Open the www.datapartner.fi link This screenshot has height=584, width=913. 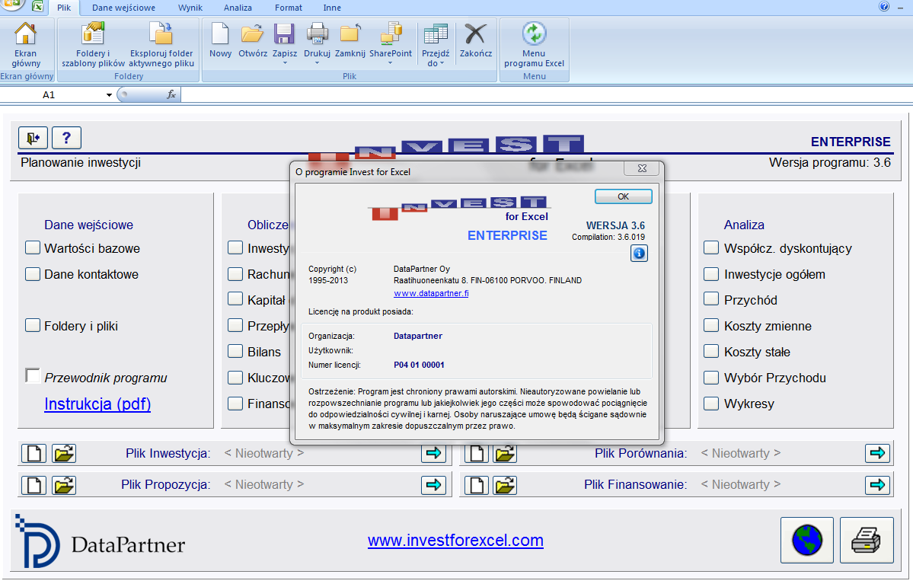(x=431, y=293)
